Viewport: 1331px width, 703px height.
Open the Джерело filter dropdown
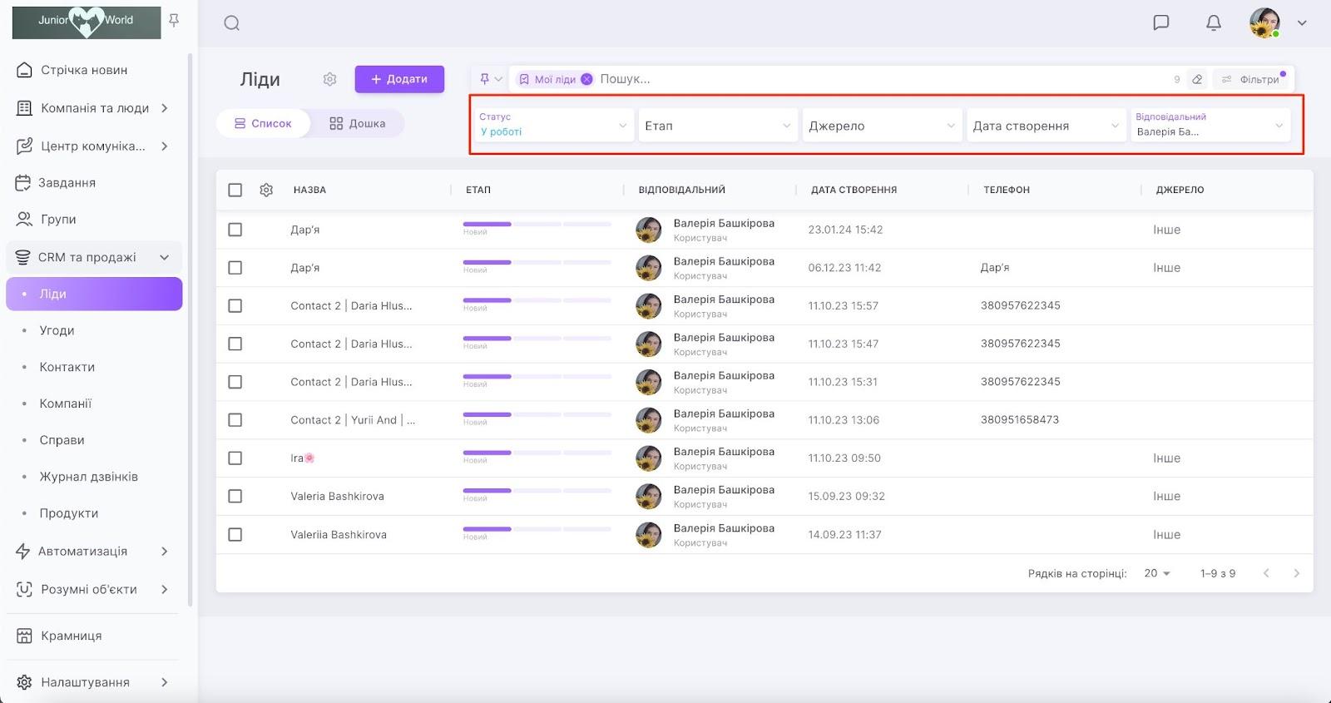pos(882,126)
